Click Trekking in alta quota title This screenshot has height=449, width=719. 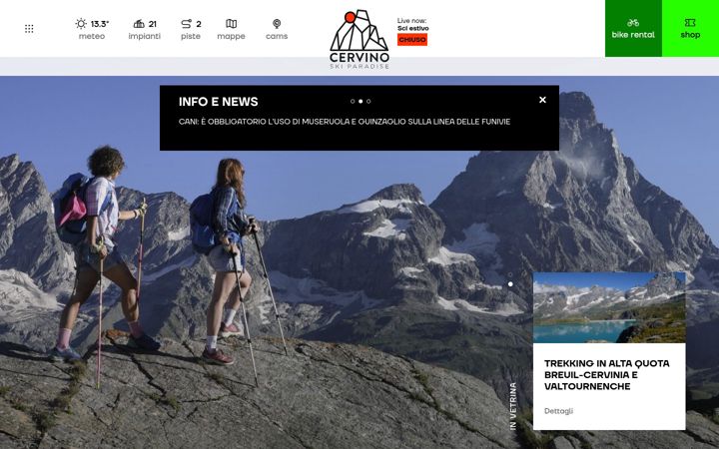click(x=607, y=375)
